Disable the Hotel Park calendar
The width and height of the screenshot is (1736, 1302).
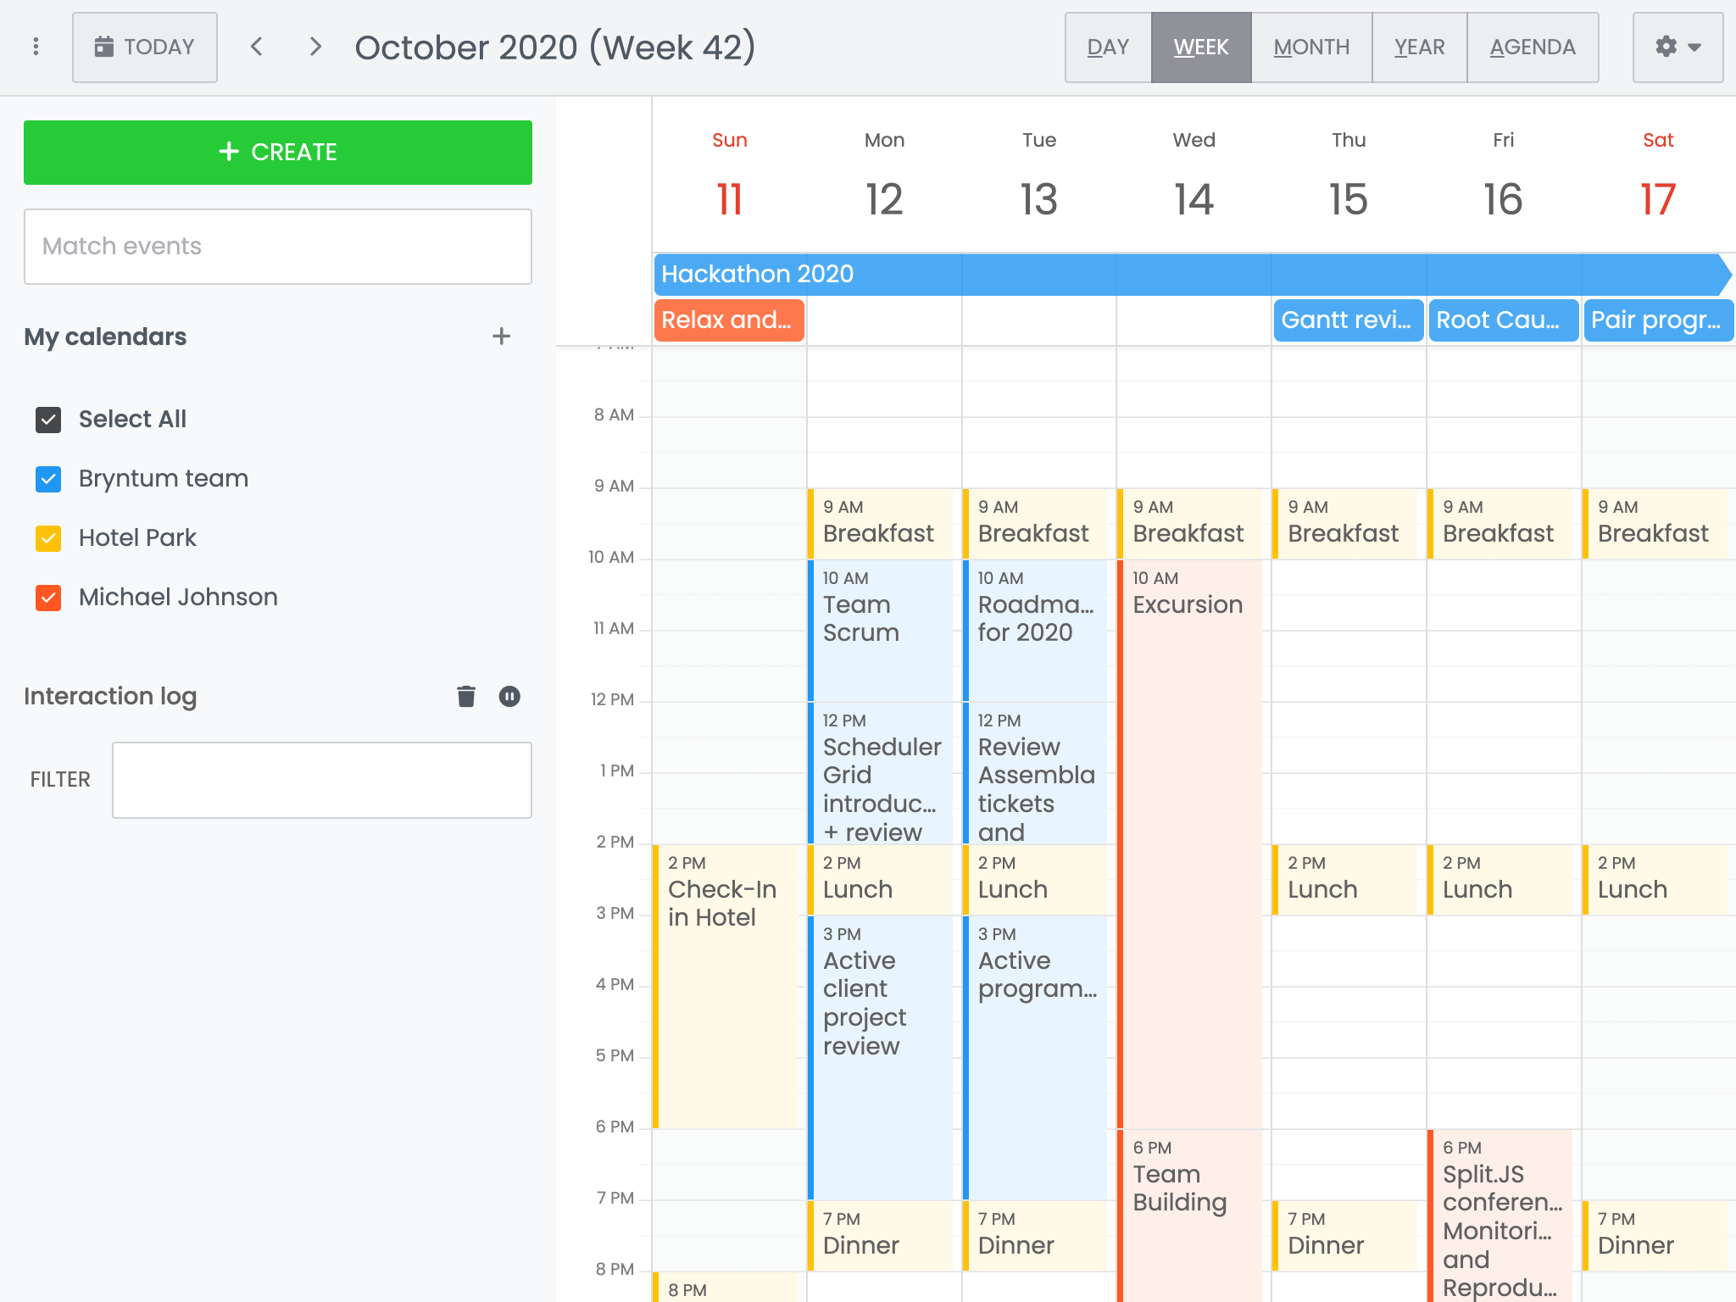click(48, 538)
